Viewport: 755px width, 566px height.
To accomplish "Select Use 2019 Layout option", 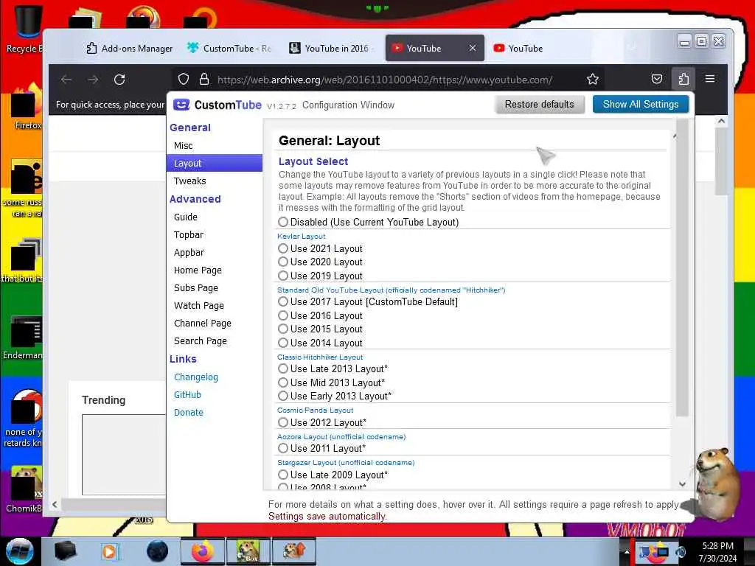I will click(x=283, y=276).
